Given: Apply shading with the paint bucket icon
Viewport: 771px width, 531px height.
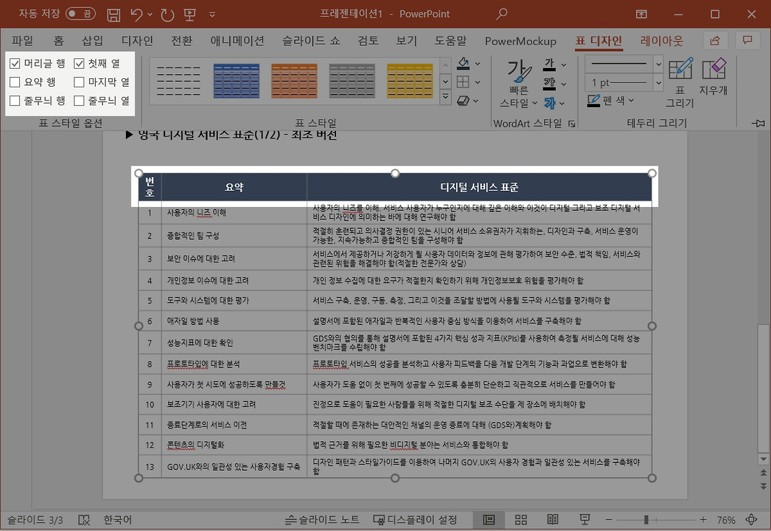Looking at the screenshot, I should coord(463,63).
